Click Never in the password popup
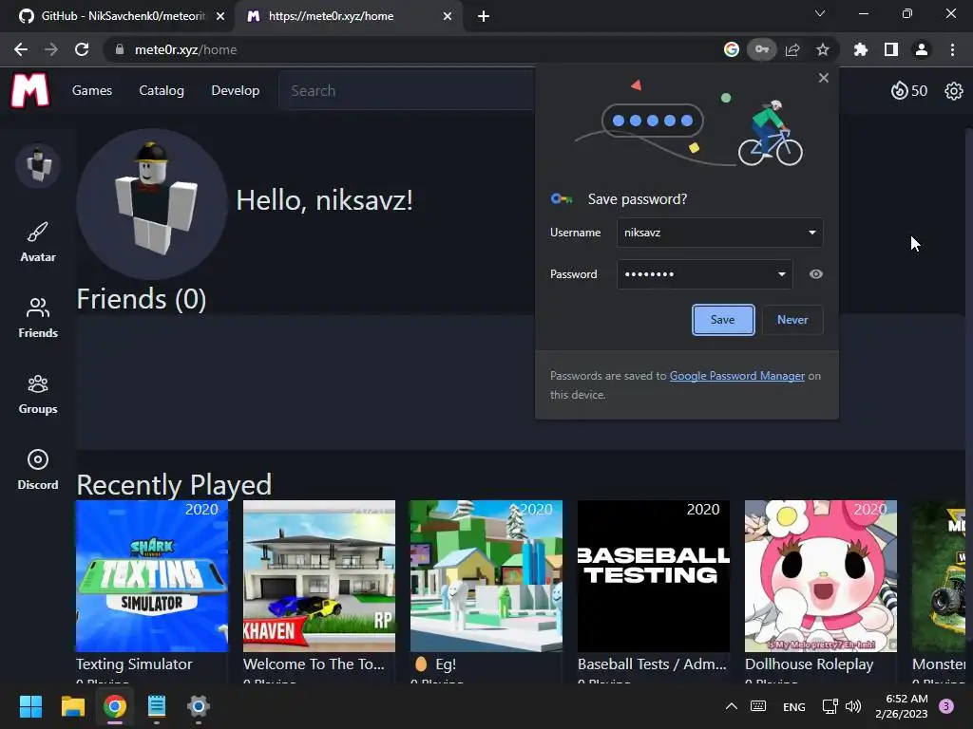The height and width of the screenshot is (729, 973). [792, 320]
